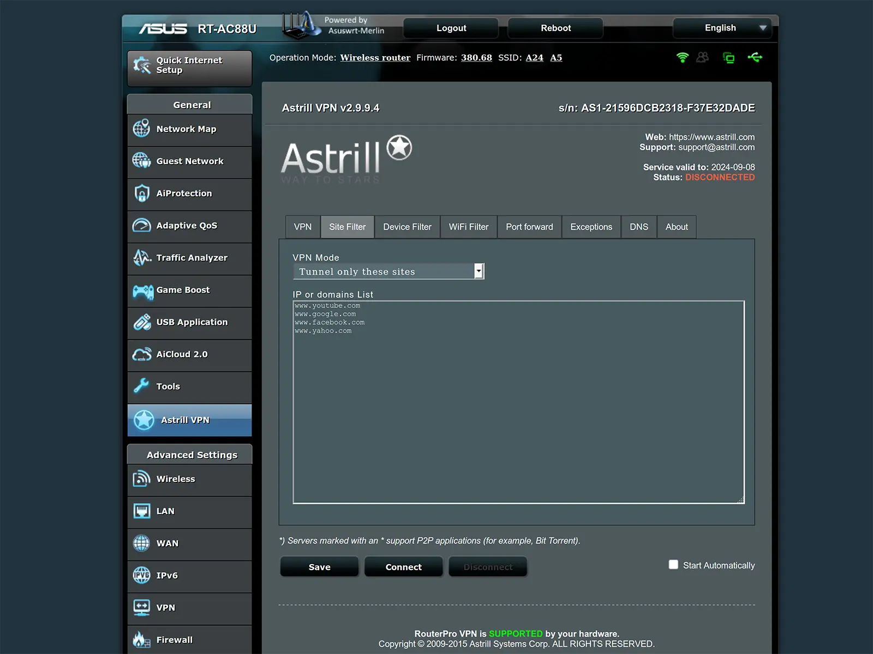Screen dimensions: 873x654
Task: Open the Tools wrench icon
Action: [141, 386]
